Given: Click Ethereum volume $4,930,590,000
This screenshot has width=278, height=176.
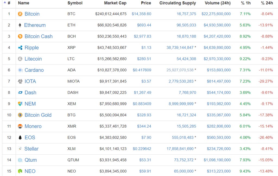Looking at the screenshot, I should pyautogui.click(x=217, y=25).
